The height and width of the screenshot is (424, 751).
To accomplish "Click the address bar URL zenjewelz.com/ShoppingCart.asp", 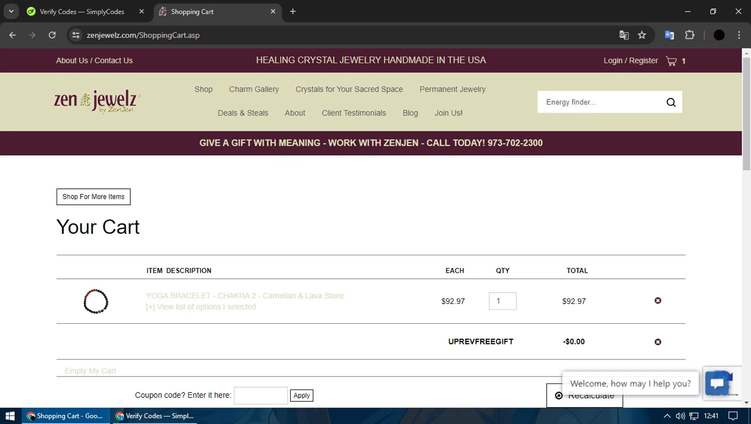I will (143, 35).
